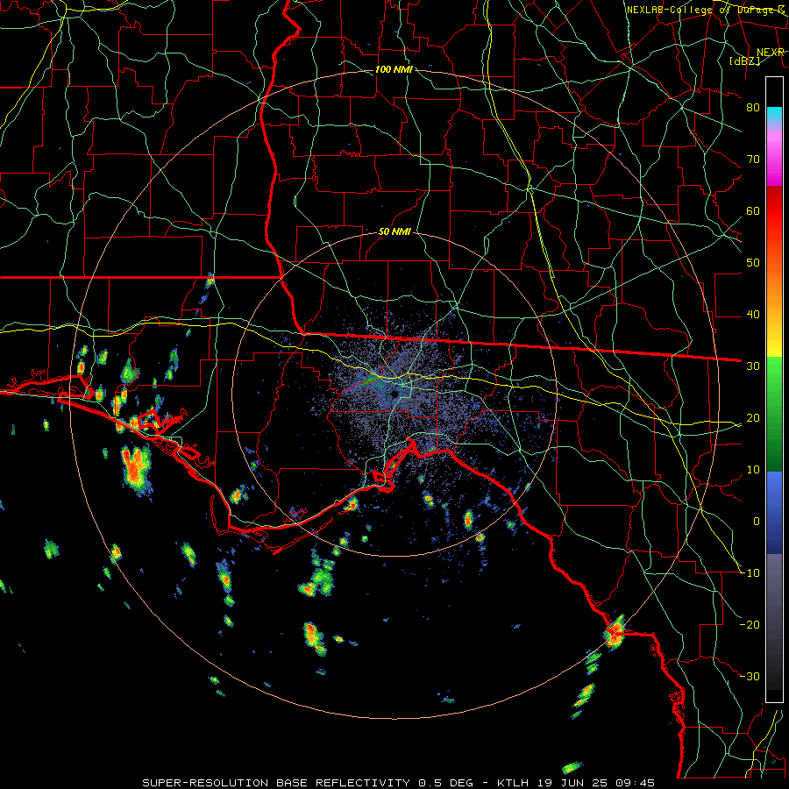Pick the blue segment of the reflectivity color bar
Image resolution: width=789 pixels, height=789 pixels.
pyautogui.click(x=774, y=511)
